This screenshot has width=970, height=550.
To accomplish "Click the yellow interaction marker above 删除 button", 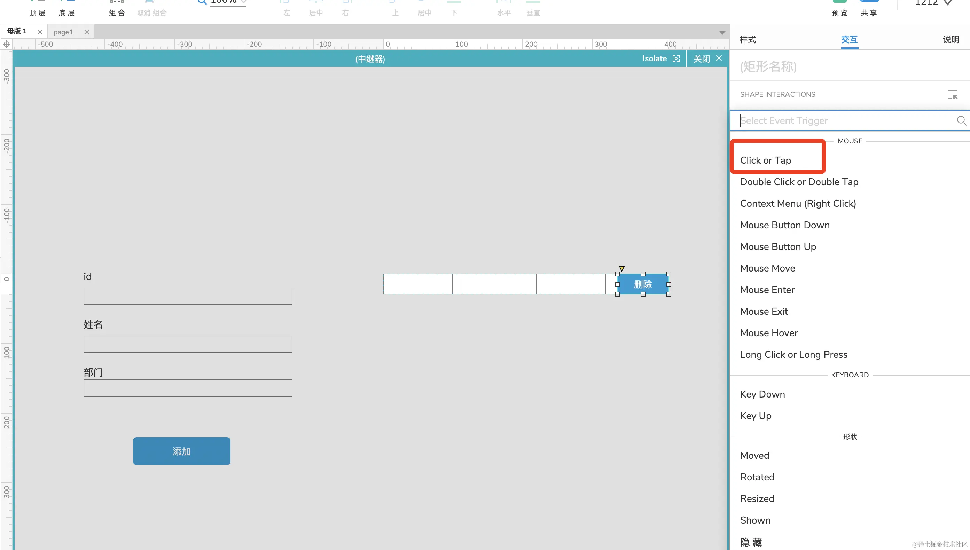I will (x=621, y=268).
